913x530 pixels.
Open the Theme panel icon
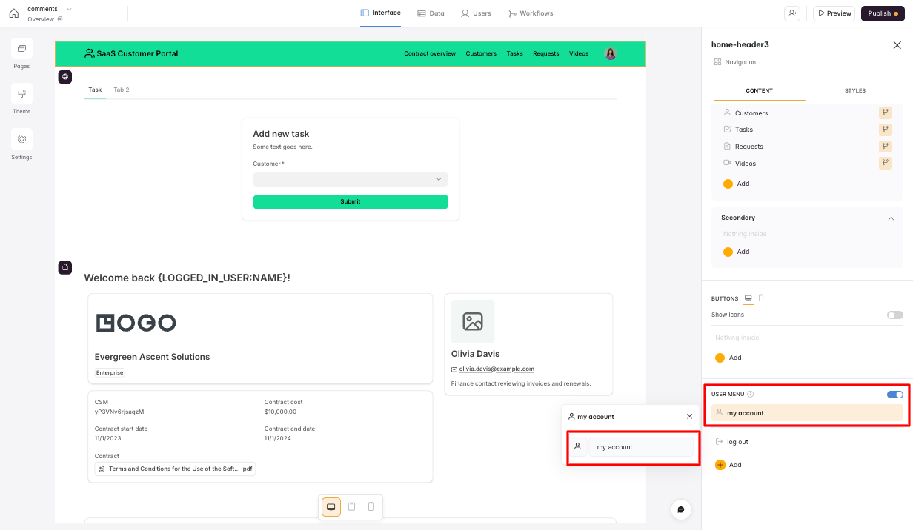[21, 94]
